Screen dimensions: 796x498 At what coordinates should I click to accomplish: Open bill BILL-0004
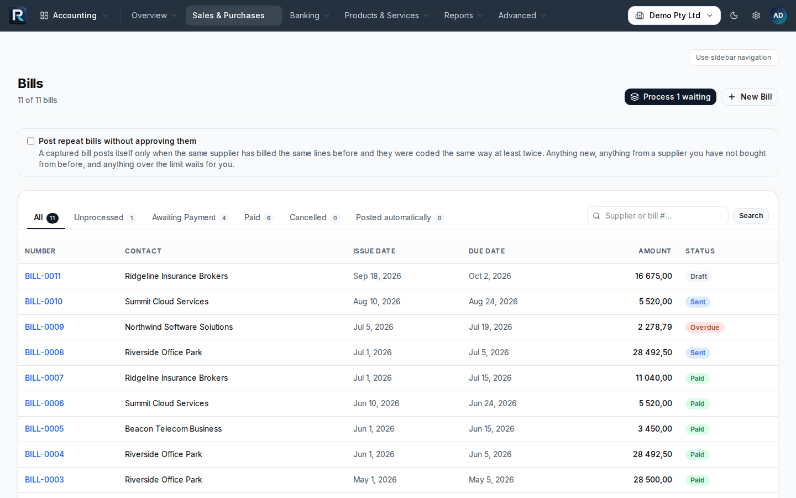[44, 454]
